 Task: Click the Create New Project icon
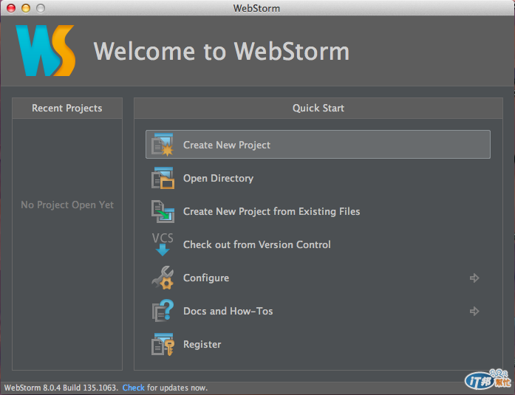tap(163, 145)
